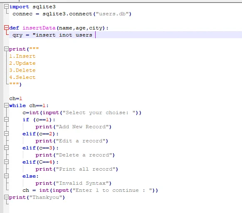Click the "Invalid Syntax" string
242x213 pixels.
[82, 183]
